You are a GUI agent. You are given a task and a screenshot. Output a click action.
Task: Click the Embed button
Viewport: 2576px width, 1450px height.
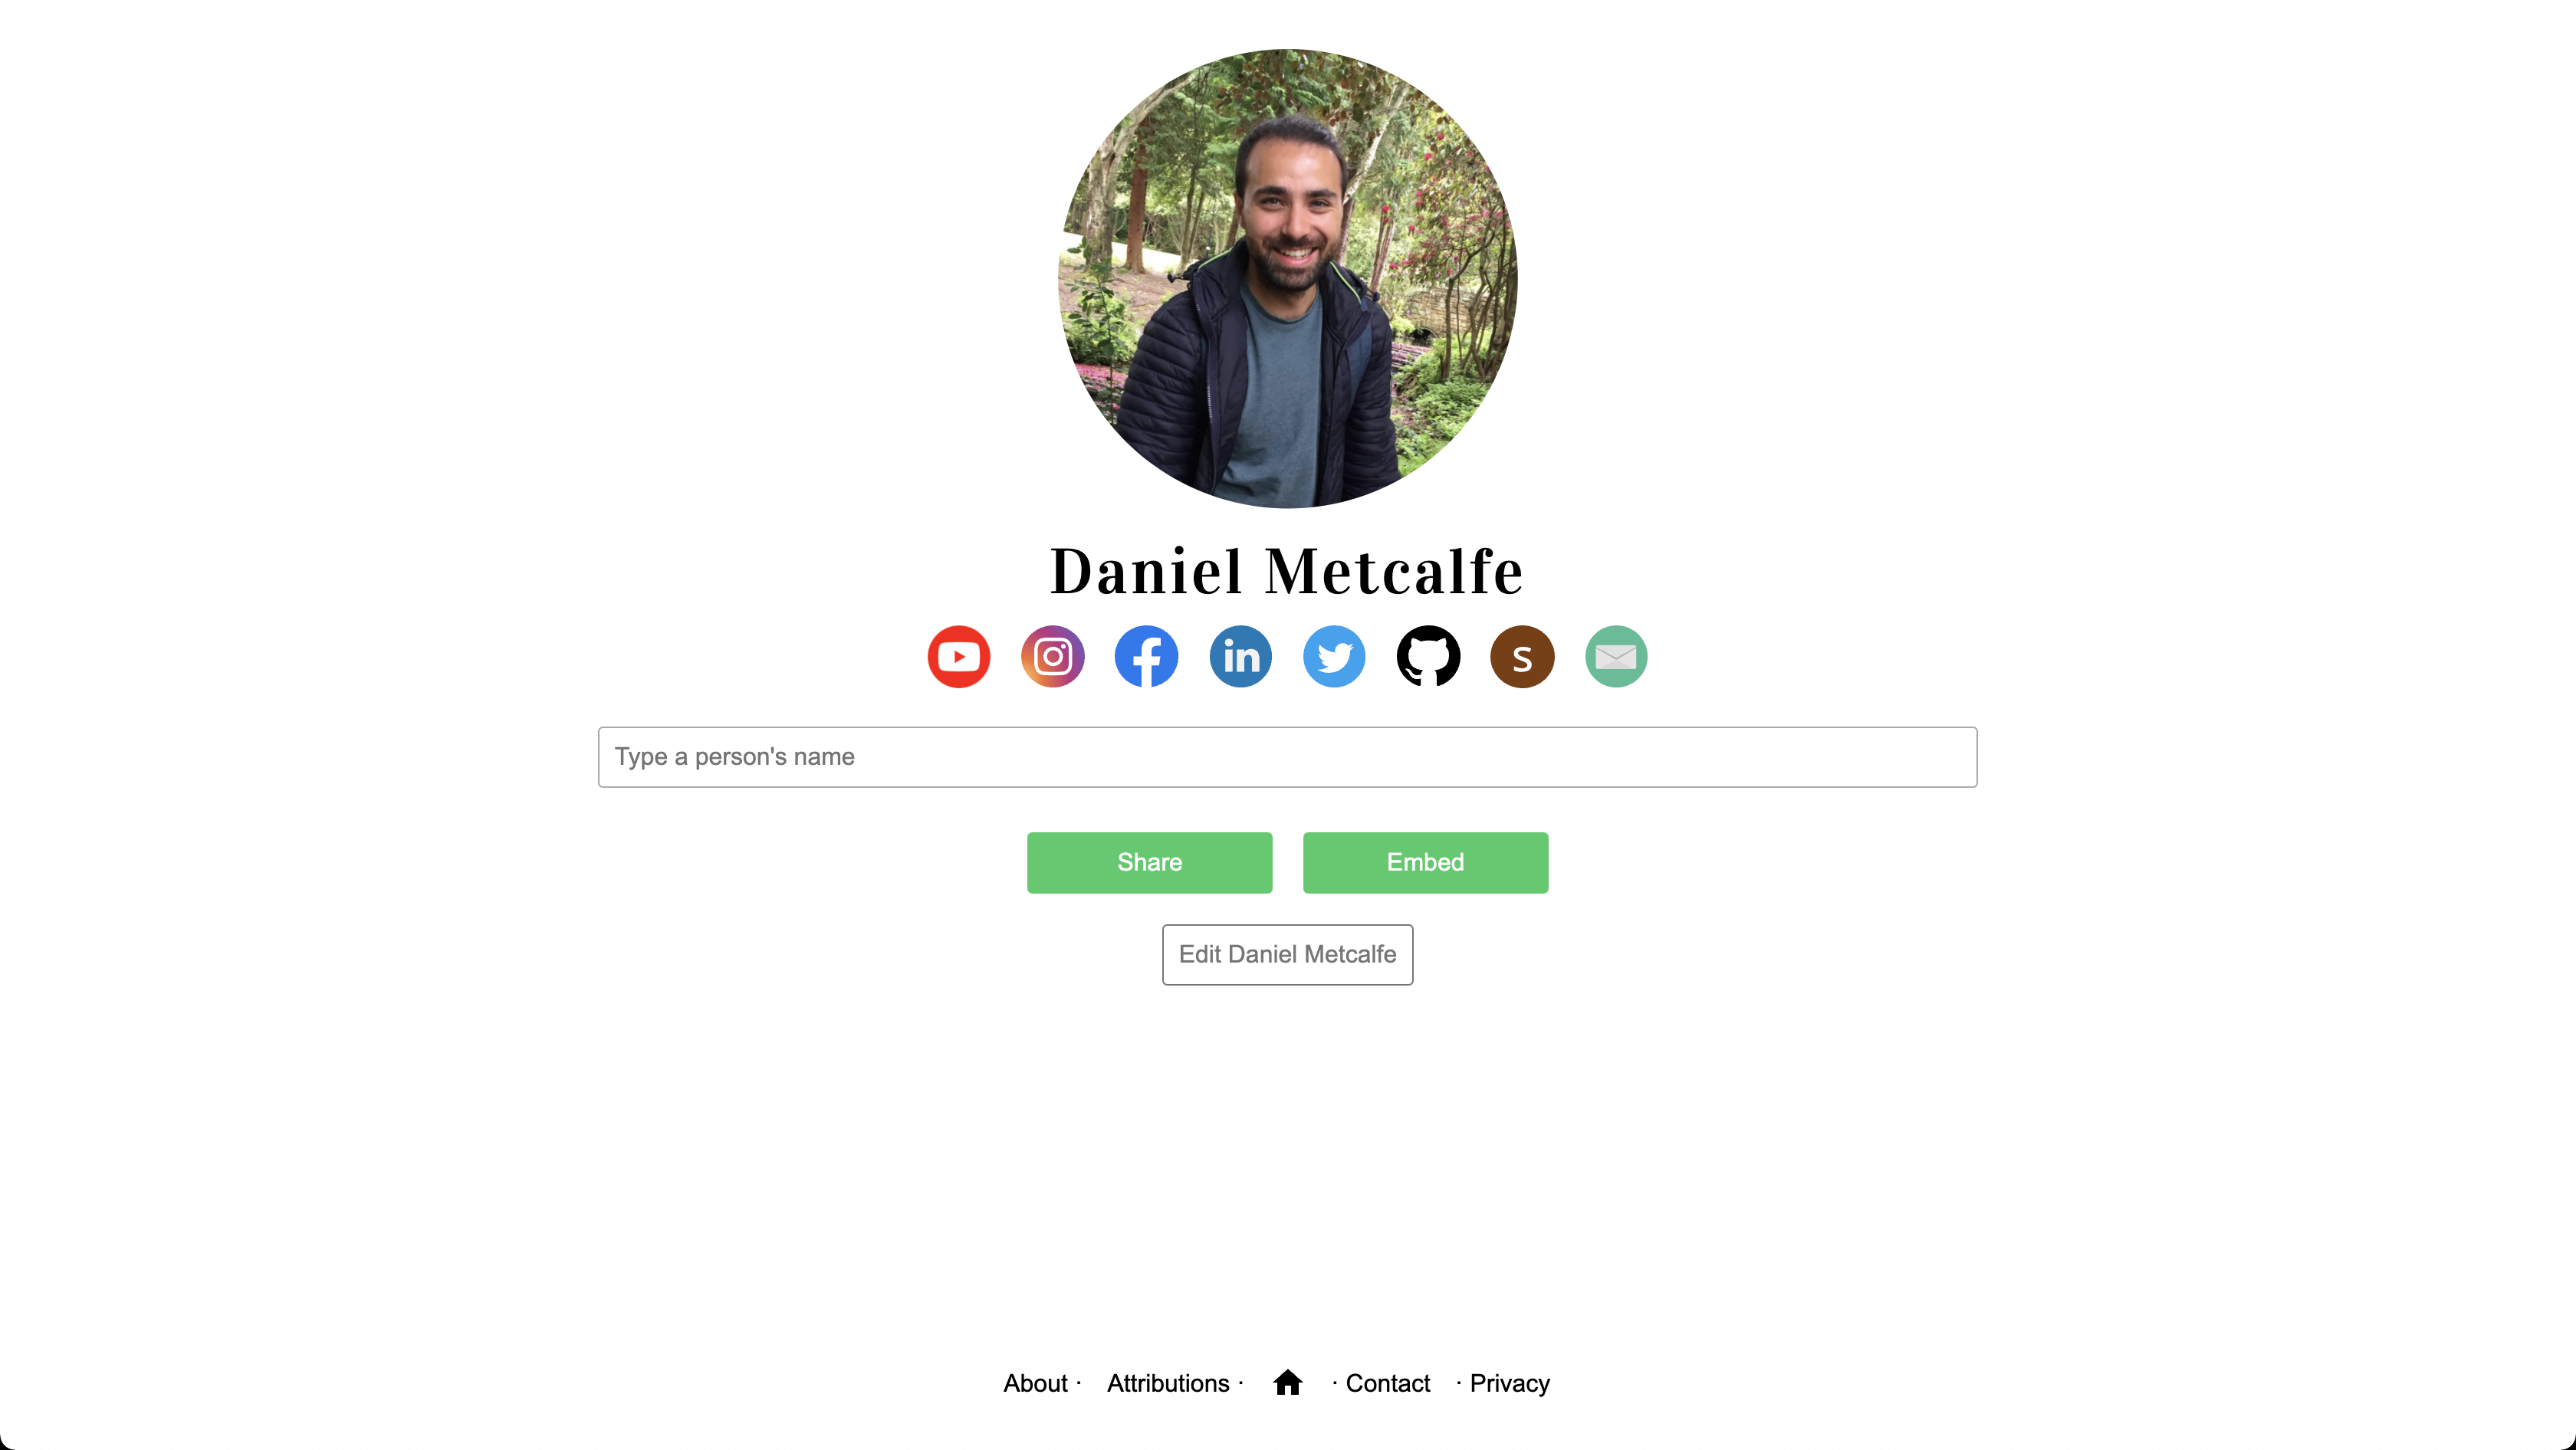tap(1425, 862)
